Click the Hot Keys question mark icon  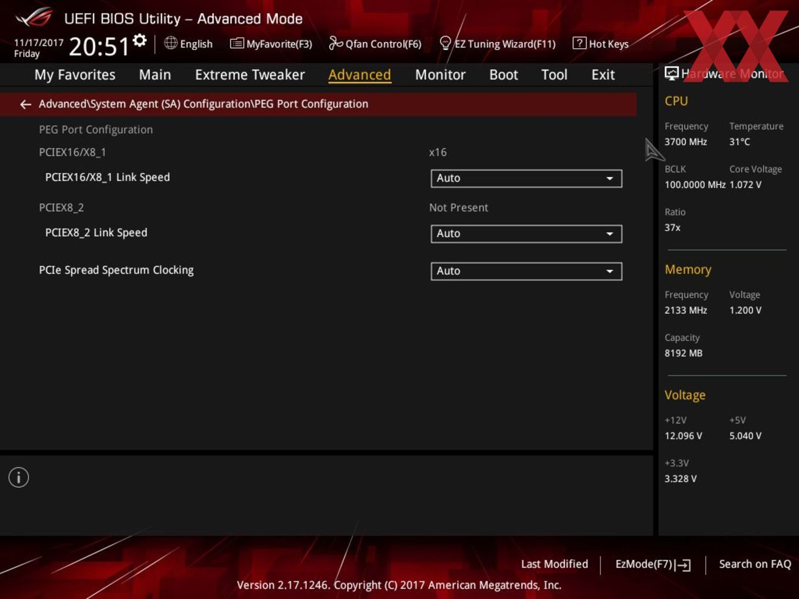[x=579, y=43]
